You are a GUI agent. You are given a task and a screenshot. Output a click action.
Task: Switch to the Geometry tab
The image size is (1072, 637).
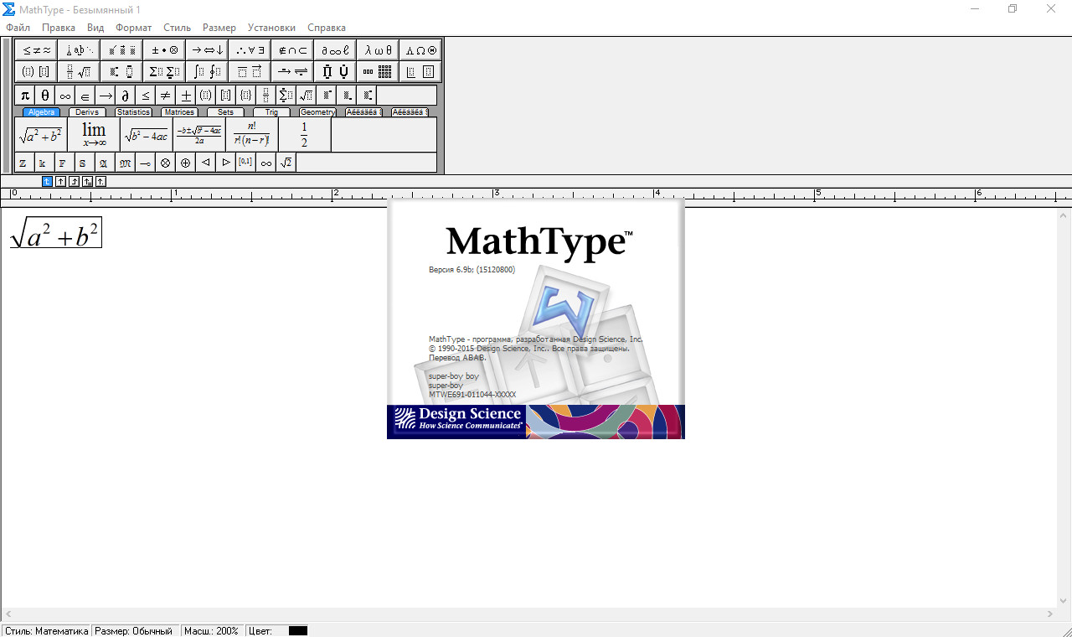tap(317, 112)
